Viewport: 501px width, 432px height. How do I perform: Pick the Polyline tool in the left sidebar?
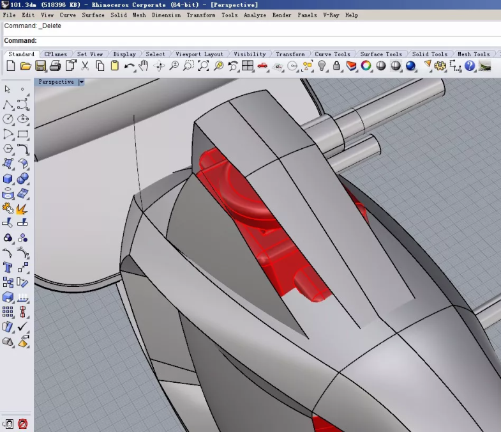[8, 104]
